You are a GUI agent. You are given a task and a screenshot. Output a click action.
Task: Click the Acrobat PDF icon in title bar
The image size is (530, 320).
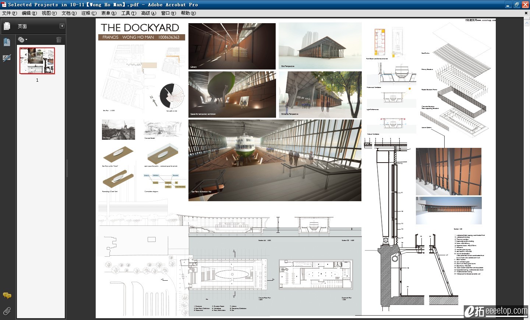point(4,4)
